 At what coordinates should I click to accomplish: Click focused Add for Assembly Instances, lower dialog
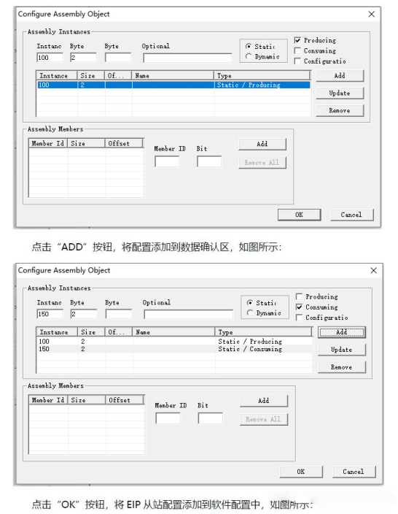(x=342, y=332)
